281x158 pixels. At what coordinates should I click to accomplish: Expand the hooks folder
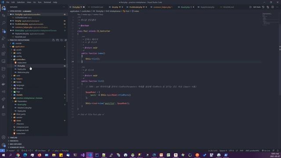coord(18,82)
